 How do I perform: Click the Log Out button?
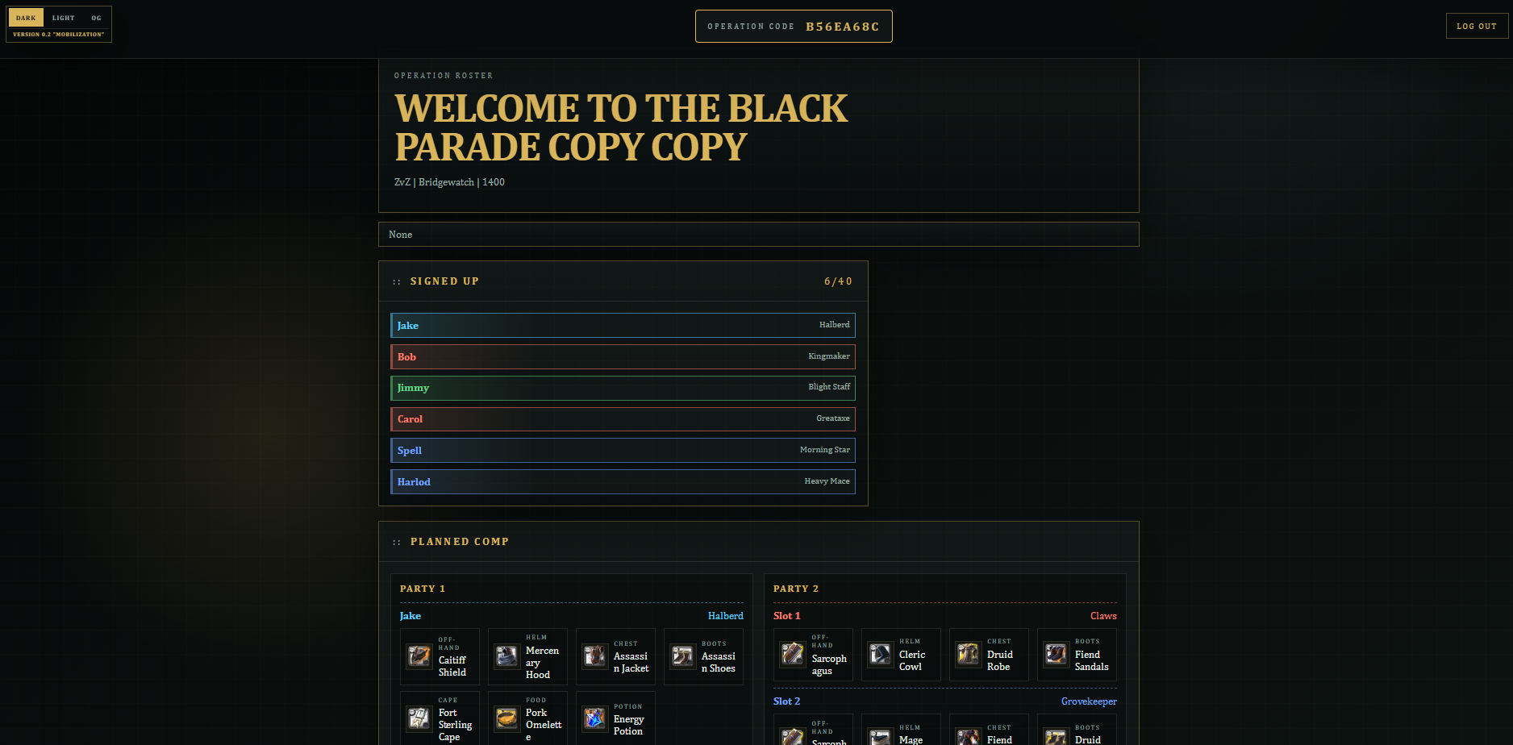(x=1477, y=26)
